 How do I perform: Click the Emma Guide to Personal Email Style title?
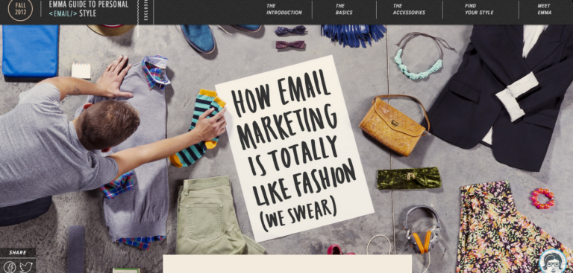pyautogui.click(x=89, y=9)
